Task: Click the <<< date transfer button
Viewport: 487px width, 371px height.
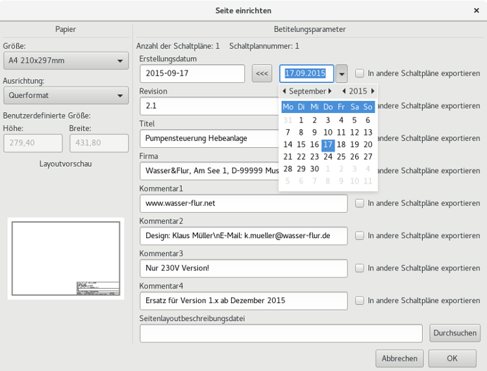Action: (x=262, y=73)
